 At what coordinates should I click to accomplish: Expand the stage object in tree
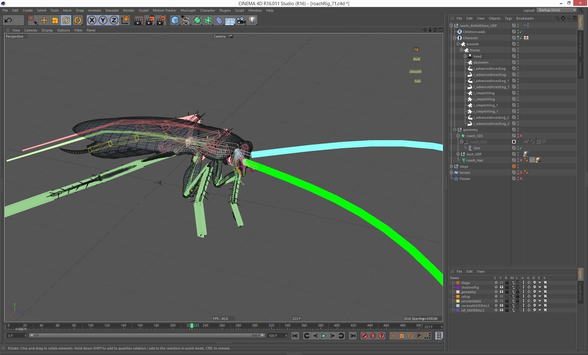(451, 166)
